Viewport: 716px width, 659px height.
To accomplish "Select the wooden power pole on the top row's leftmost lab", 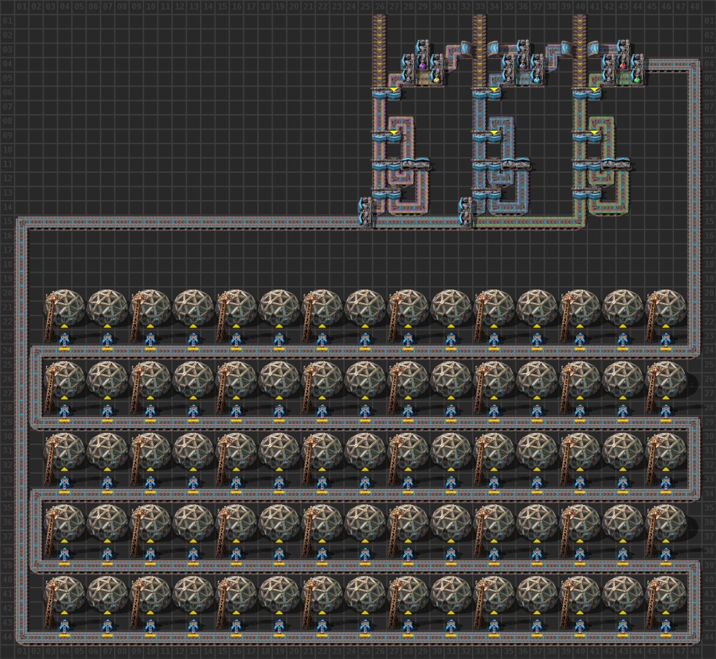I will pyautogui.click(x=52, y=318).
